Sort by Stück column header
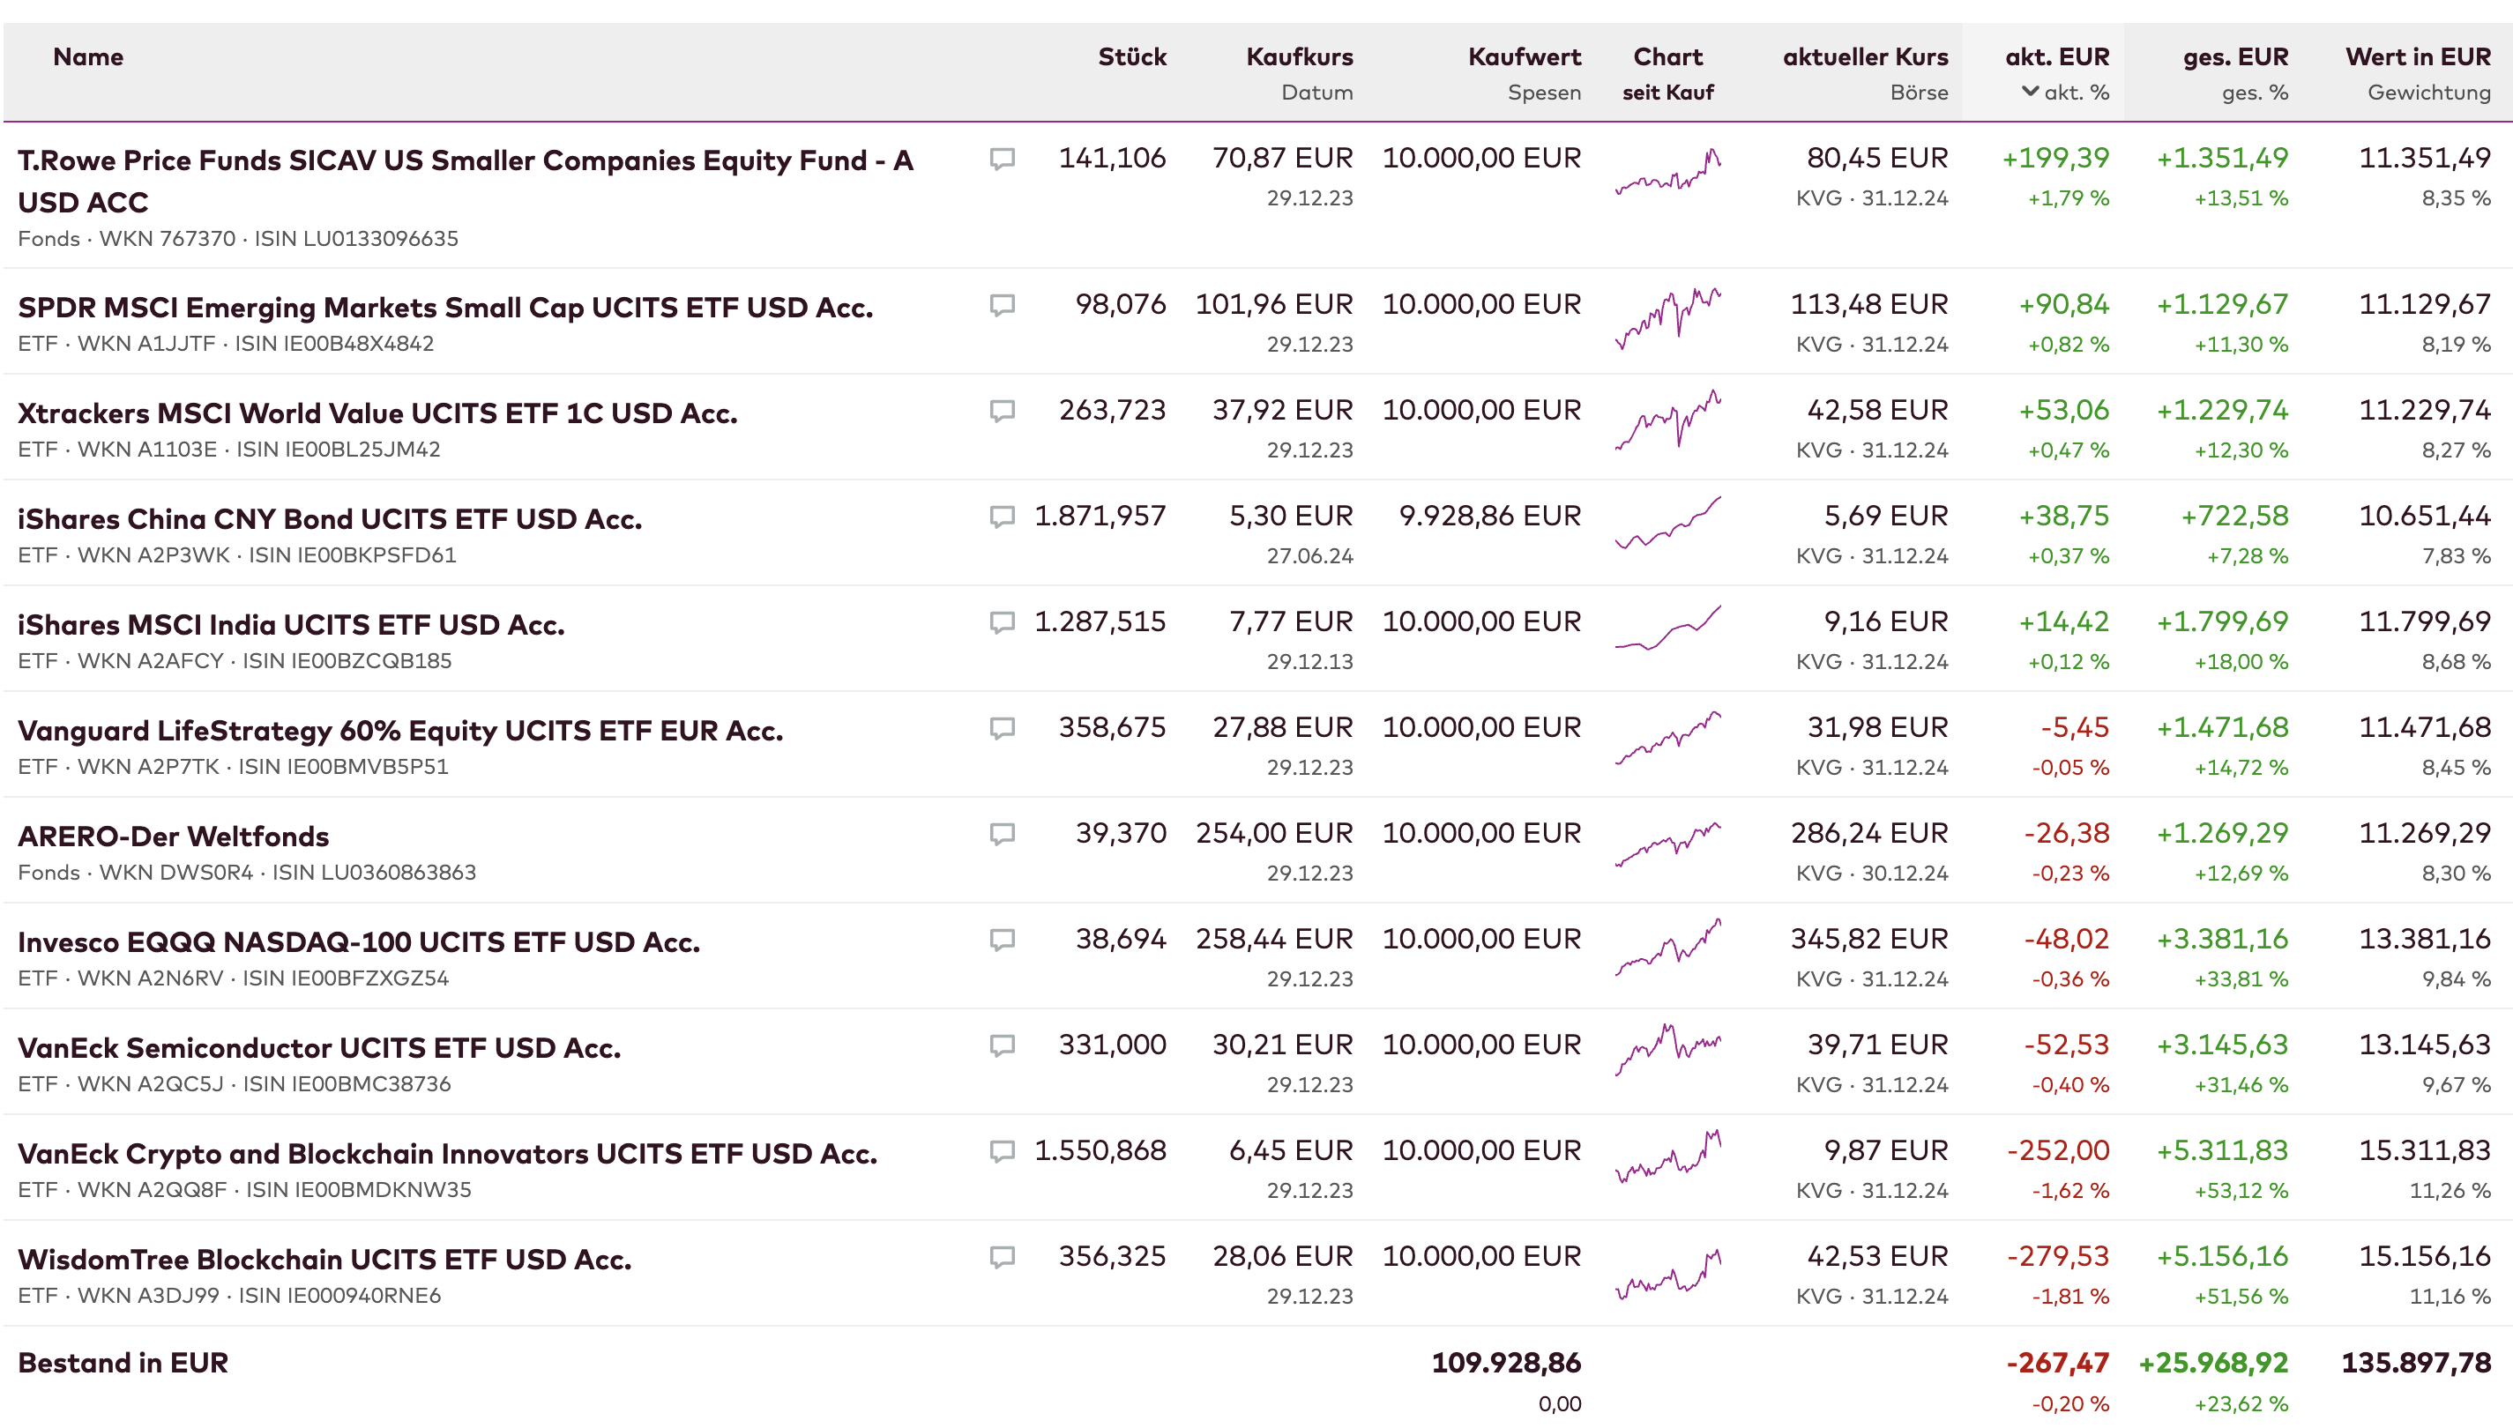Screen dimensions: 2513x1428 1132,57
